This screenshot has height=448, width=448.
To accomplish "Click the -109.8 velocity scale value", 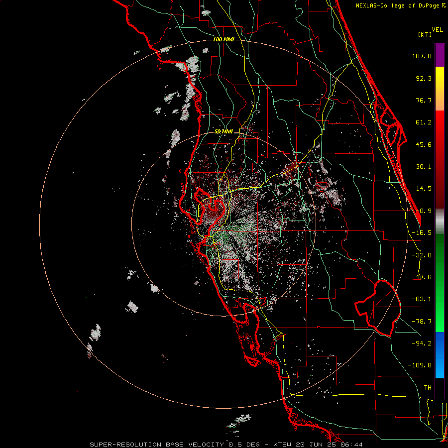I will (x=420, y=365).
